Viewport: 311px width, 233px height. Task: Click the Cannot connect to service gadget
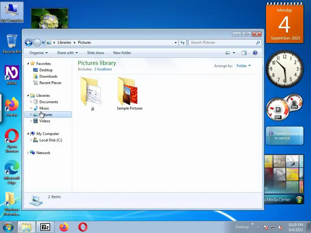(285, 136)
